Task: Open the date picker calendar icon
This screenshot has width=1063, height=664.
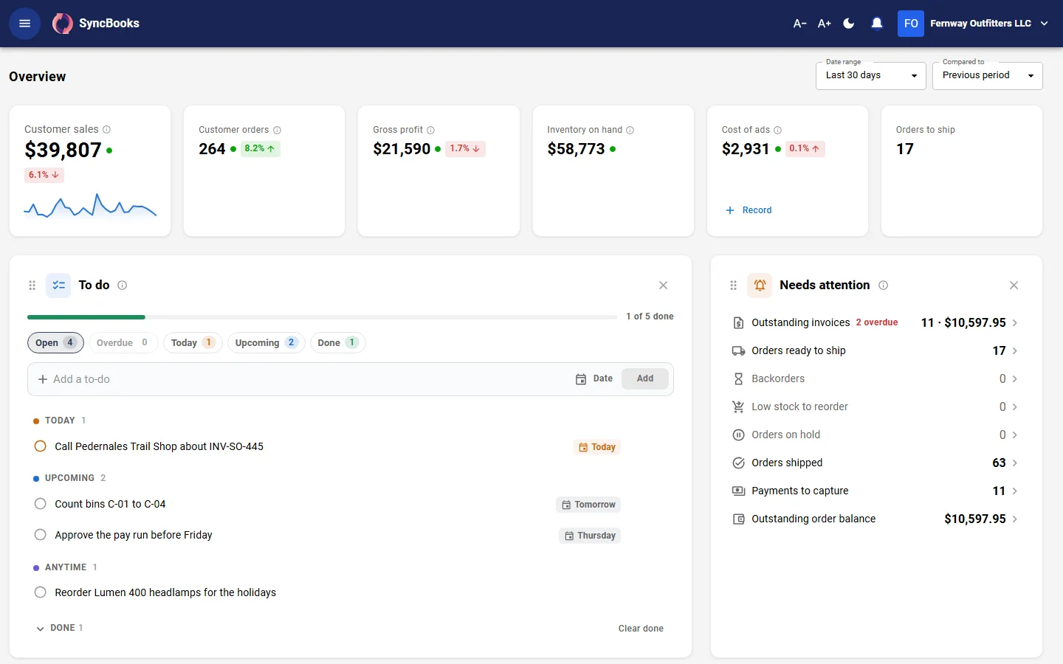Action: (x=581, y=379)
